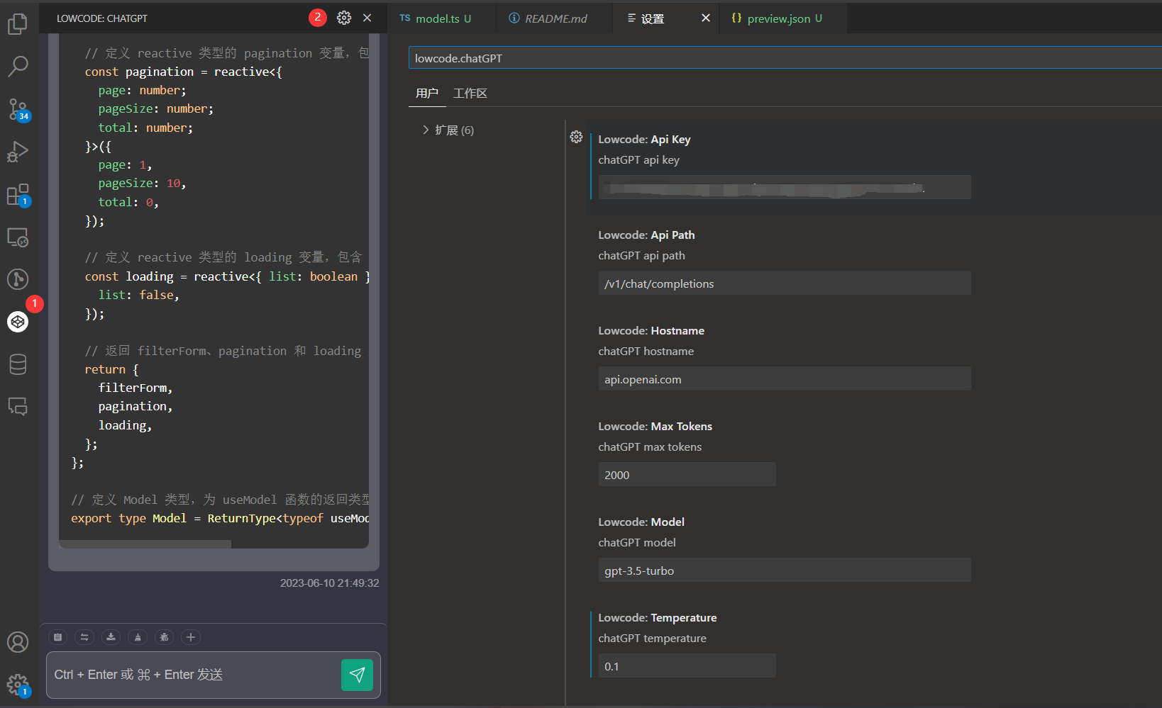Screen dimensions: 1162x708
Task: Open the Extensions view in activity bar
Action: tap(18, 194)
